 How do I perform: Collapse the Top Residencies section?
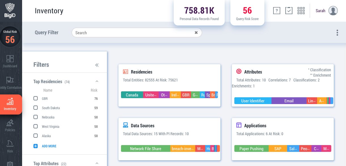click(x=97, y=81)
